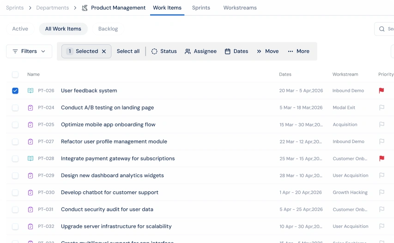This screenshot has width=394, height=243.
Task: Check the PT-024 checkbox
Action: point(15,107)
